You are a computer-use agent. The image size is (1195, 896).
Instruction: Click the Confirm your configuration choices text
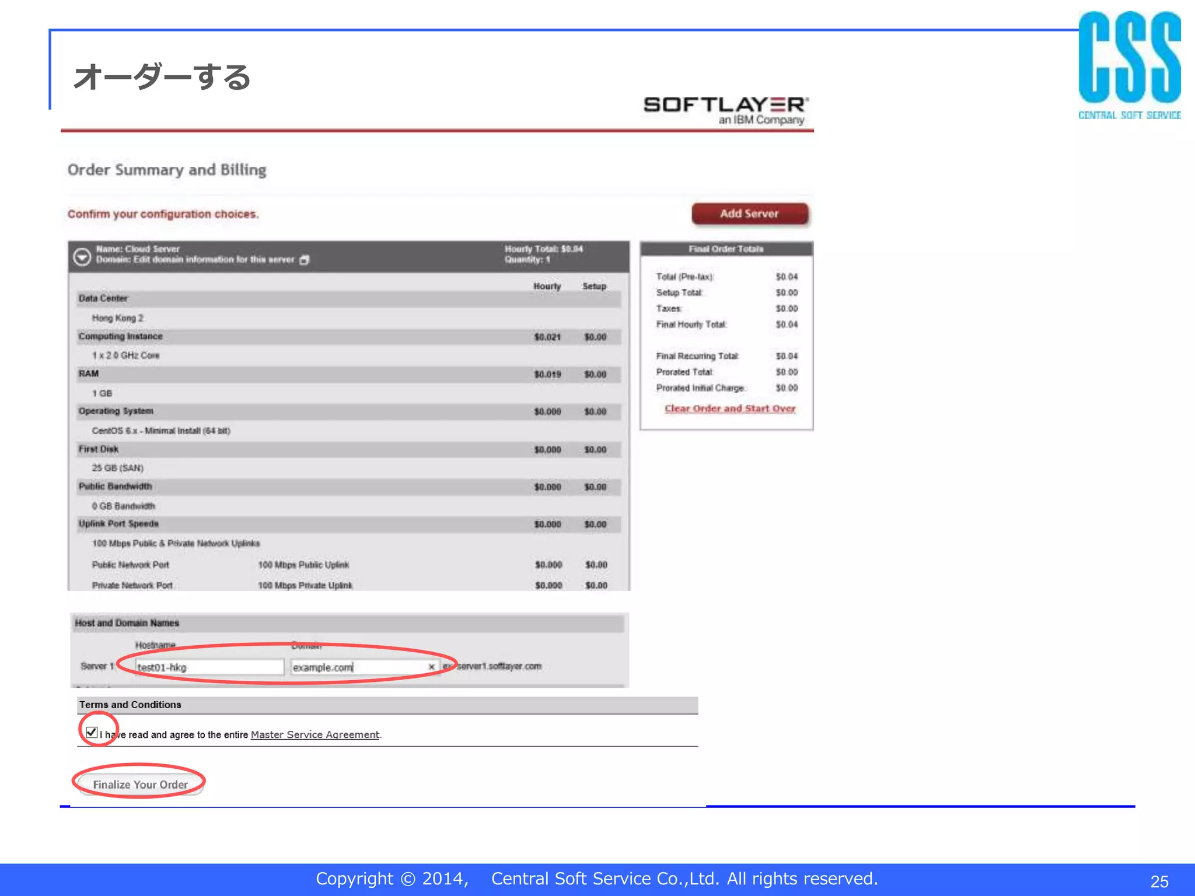(x=163, y=214)
